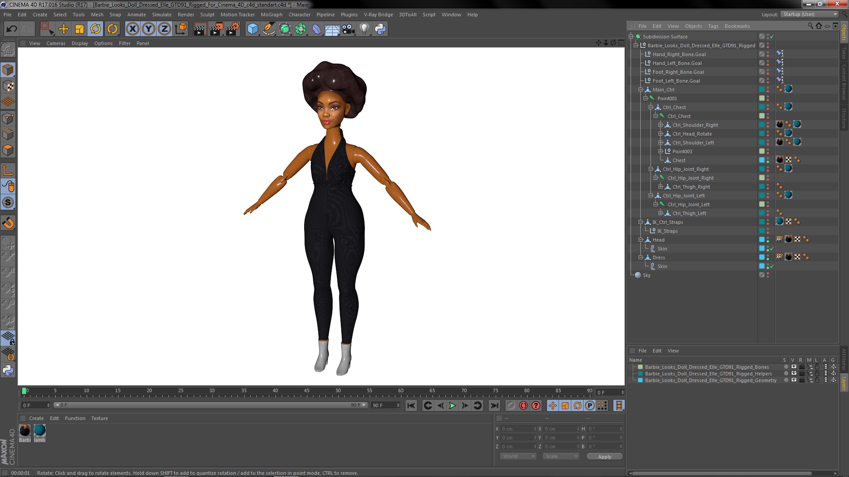This screenshot has height=477, width=849.
Task: Click the Floor environment icon
Action: [333, 29]
